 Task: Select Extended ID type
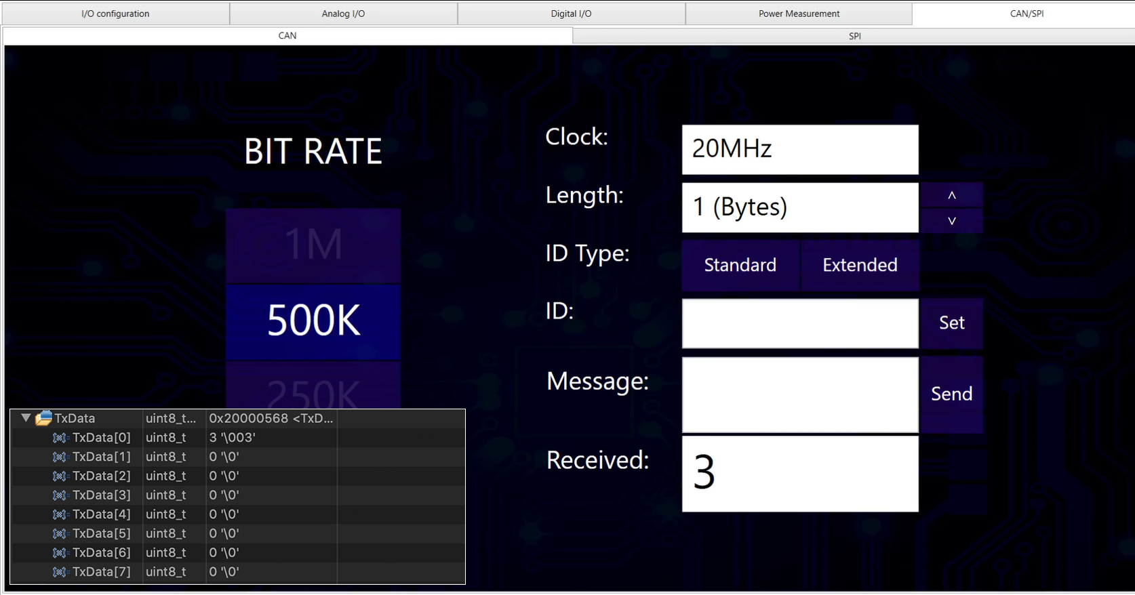[x=860, y=265]
